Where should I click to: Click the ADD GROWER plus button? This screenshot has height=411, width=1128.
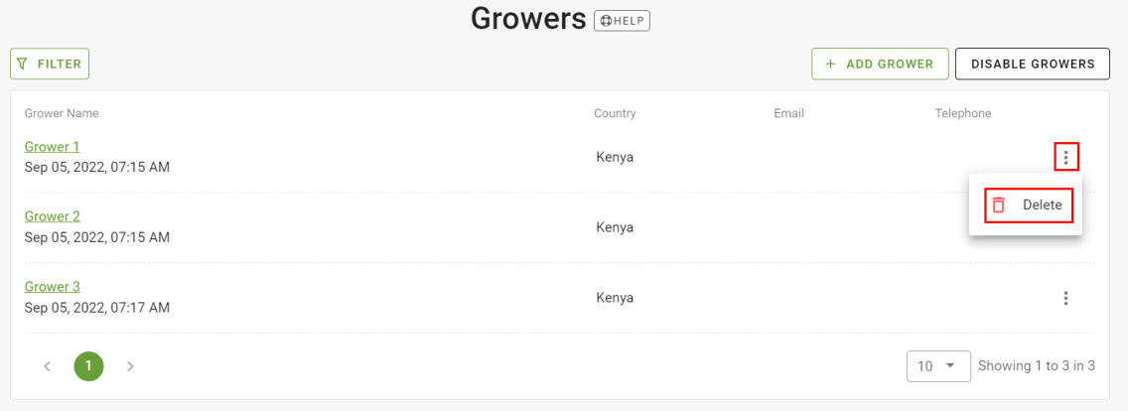(879, 64)
